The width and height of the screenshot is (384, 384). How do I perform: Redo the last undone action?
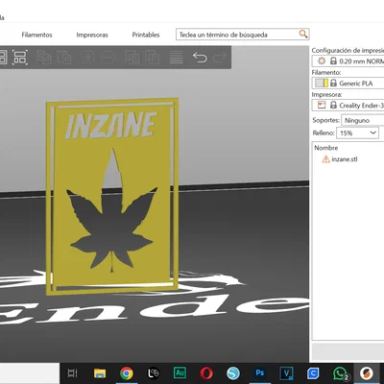point(220,58)
